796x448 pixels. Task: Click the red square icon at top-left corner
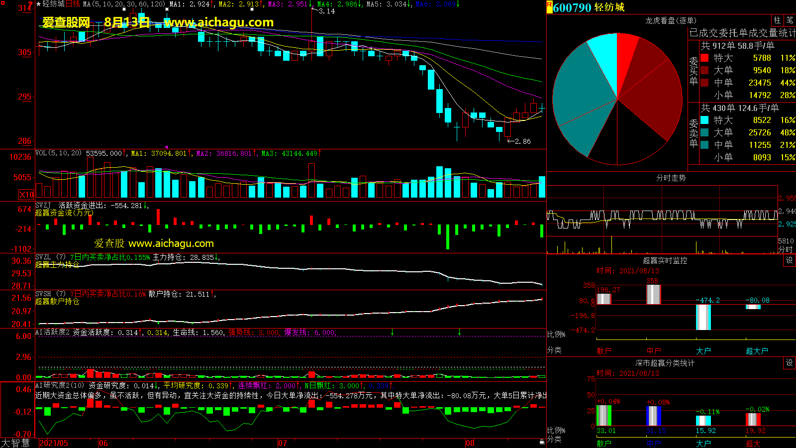tap(3, 3)
